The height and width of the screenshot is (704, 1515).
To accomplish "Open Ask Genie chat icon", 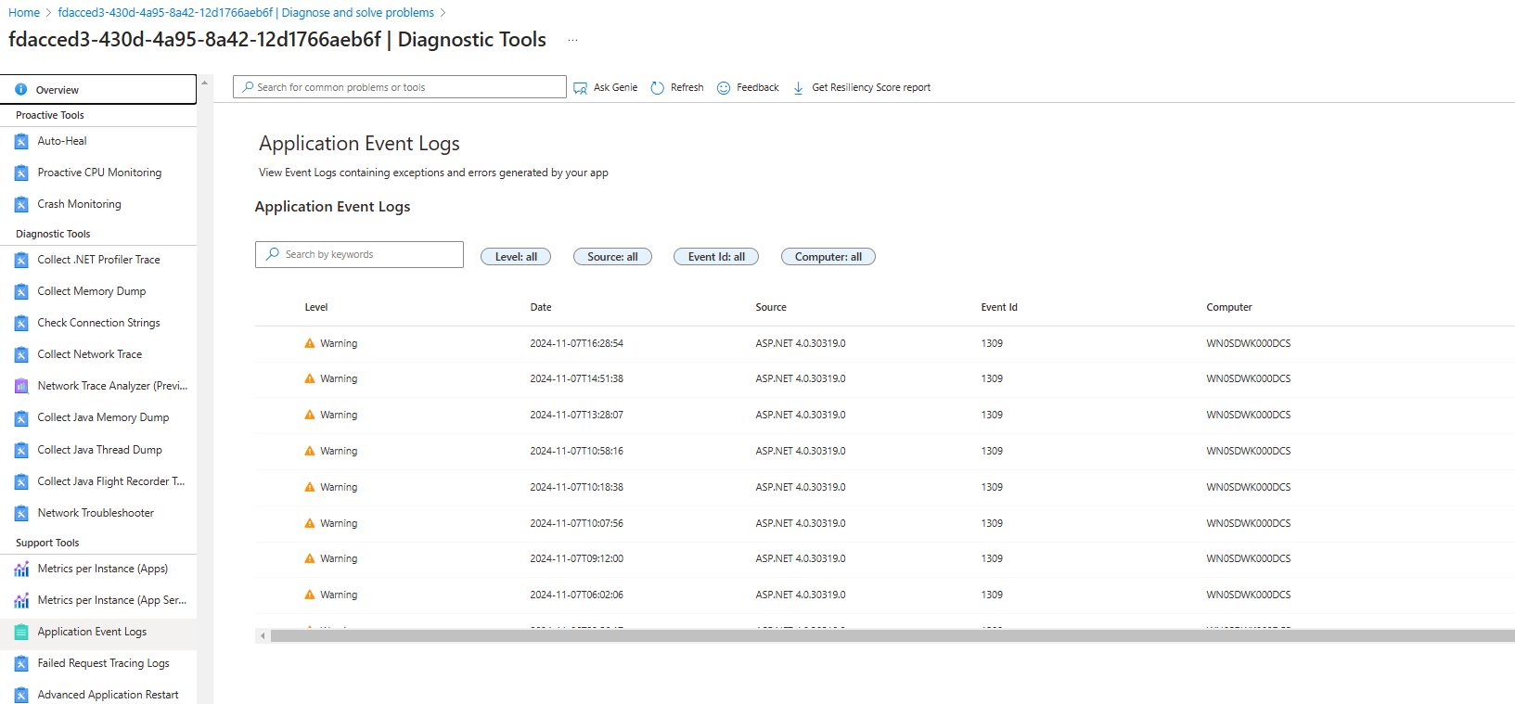I will (581, 88).
